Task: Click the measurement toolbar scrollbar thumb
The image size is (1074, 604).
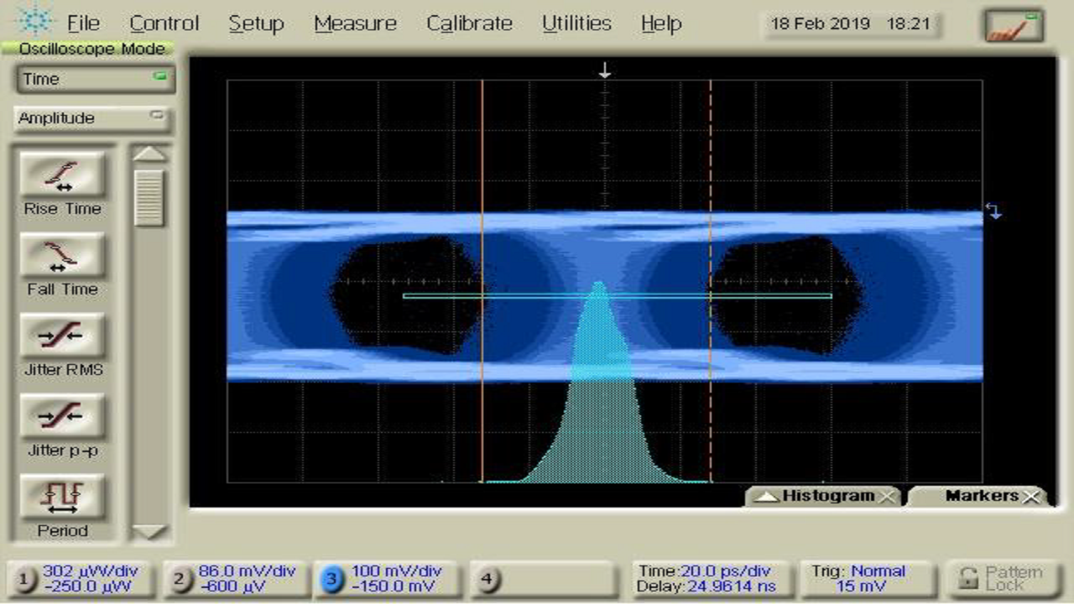Action: (149, 198)
